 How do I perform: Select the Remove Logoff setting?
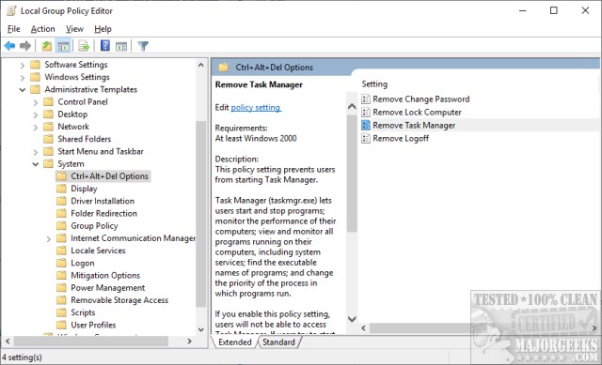401,138
